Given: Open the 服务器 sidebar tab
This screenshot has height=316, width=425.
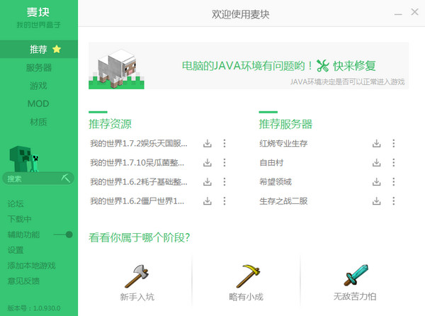Looking at the screenshot, I should pyautogui.click(x=38, y=68).
